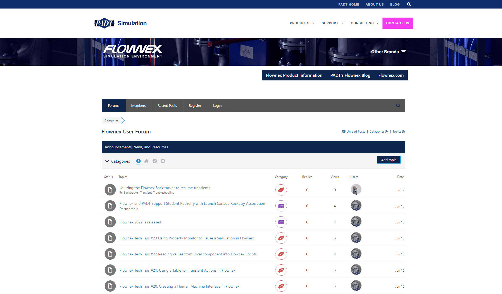Click the Catagories breadcrumb

click(111, 120)
